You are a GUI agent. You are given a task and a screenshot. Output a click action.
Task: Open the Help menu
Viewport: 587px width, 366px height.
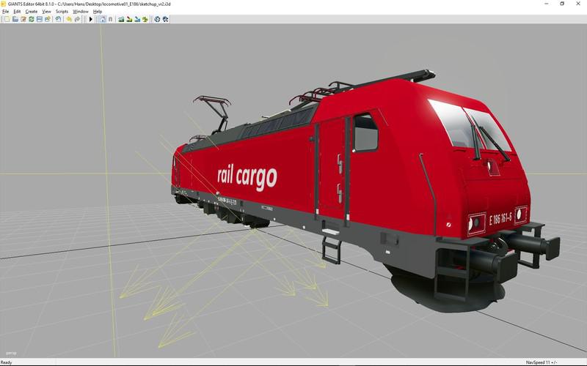(x=98, y=12)
